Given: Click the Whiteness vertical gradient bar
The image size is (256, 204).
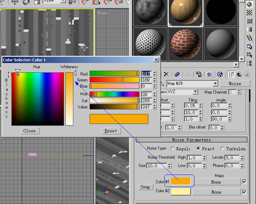Looking at the screenshot, I should tap(69, 99).
